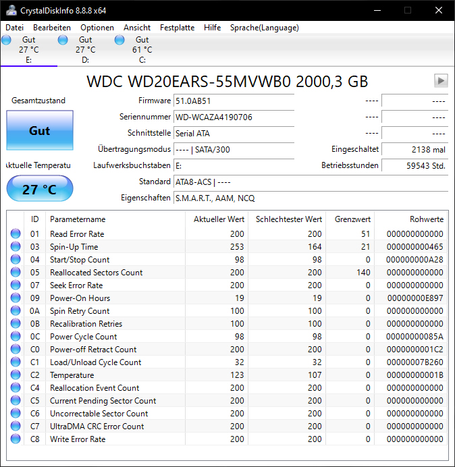This screenshot has width=455, height=467.
Task: Select the E: drive tab
Action: click(28, 50)
